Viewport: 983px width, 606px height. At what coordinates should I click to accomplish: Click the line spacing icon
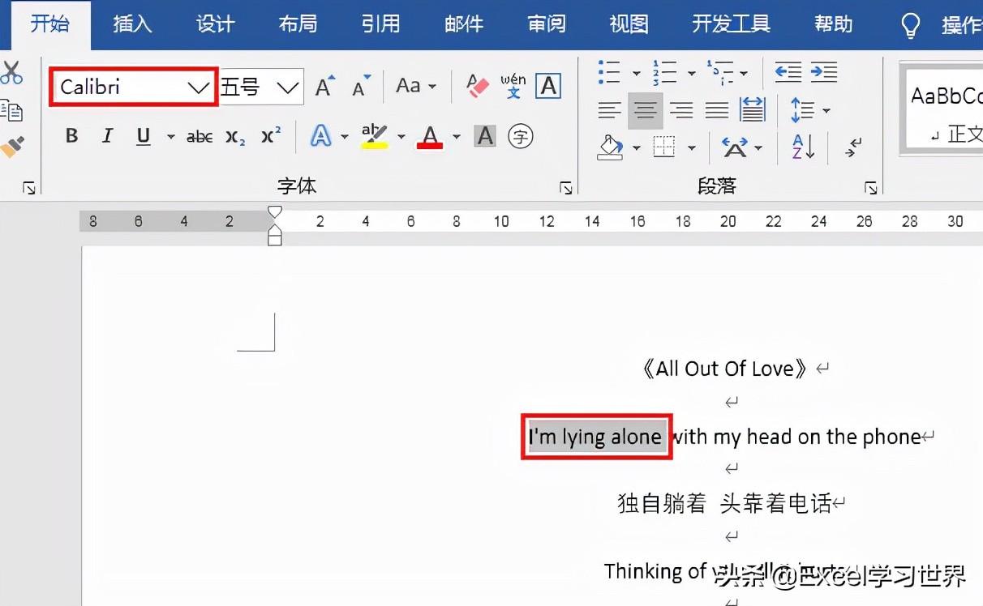click(802, 110)
